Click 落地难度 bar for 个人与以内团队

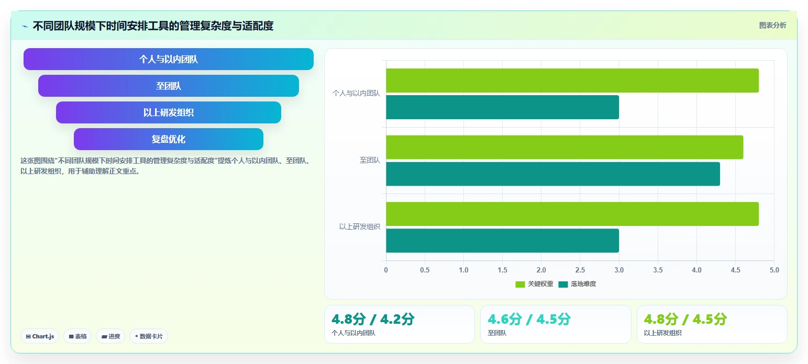(503, 107)
